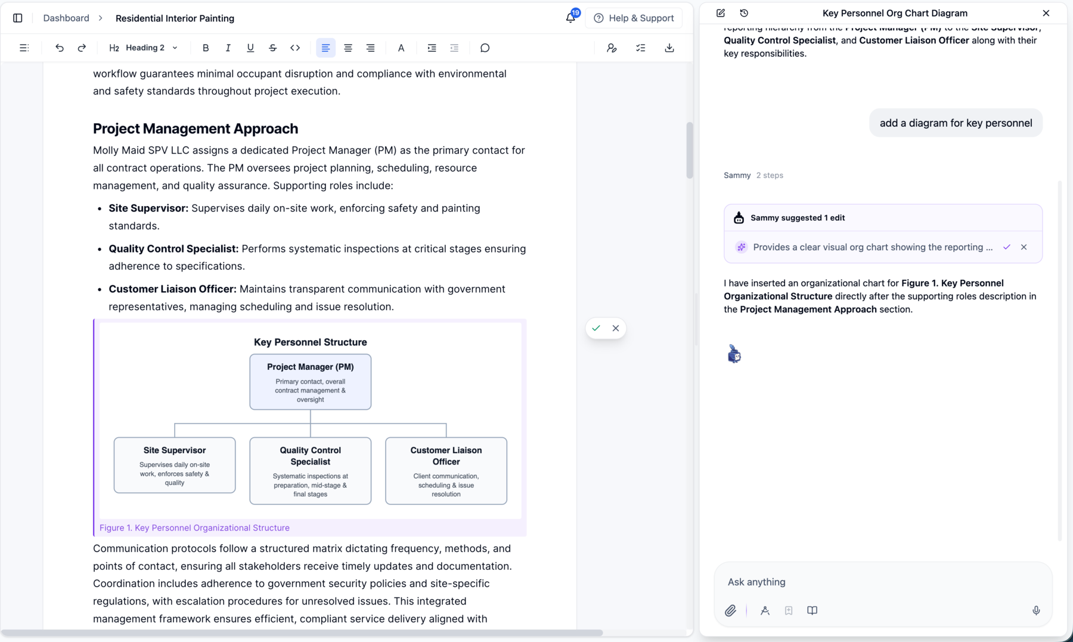
Task: Reject the inserted diagram with the X
Action: pos(616,328)
